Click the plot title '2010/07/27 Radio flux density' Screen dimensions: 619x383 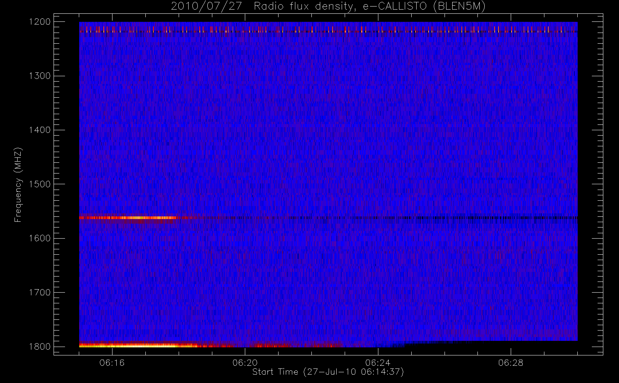(x=263, y=7)
